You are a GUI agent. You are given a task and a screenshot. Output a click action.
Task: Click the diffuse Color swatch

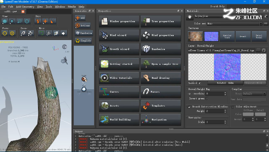pyautogui.click(x=248, y=114)
